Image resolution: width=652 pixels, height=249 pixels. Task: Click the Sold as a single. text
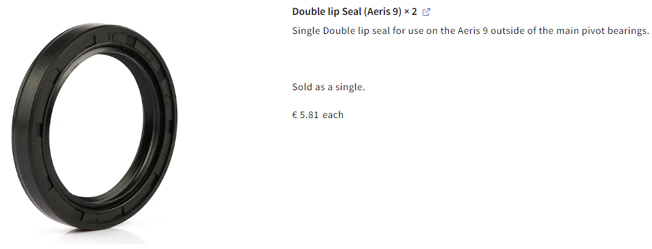pyautogui.click(x=329, y=88)
